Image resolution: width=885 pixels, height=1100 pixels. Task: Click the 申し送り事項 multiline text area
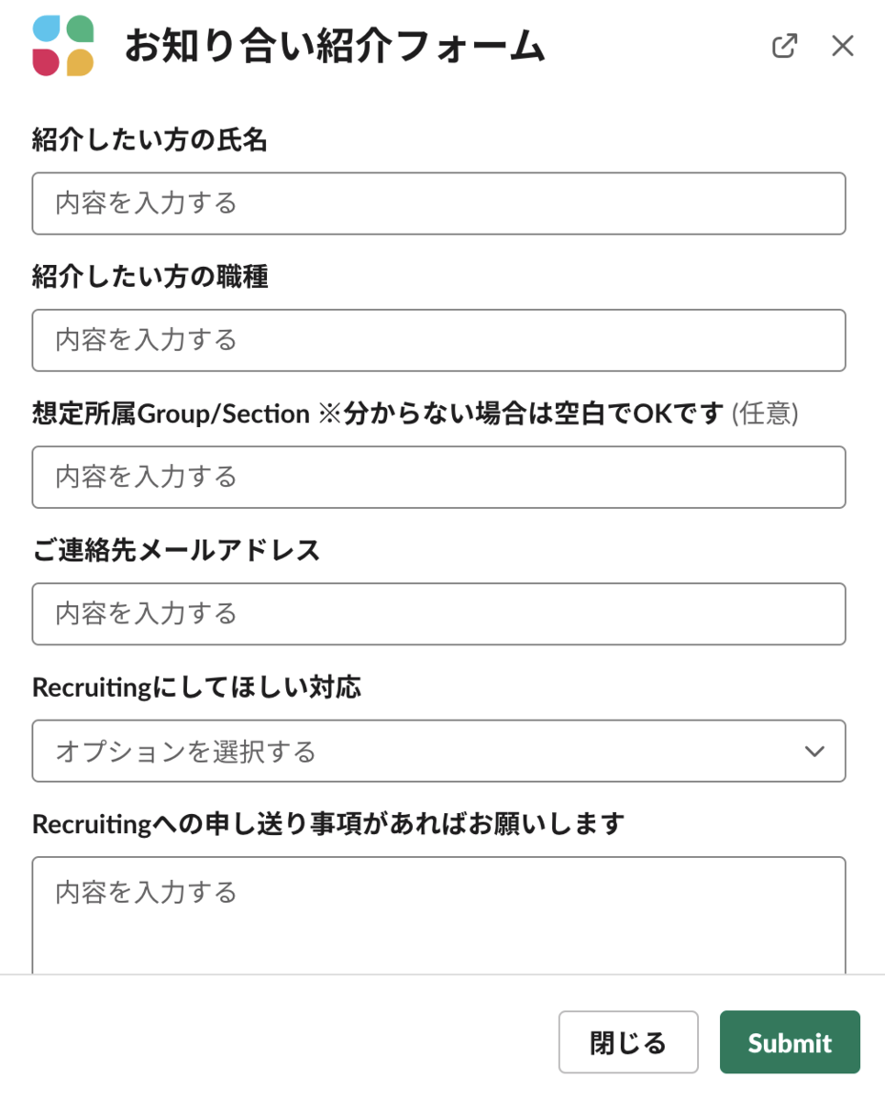[438, 912]
